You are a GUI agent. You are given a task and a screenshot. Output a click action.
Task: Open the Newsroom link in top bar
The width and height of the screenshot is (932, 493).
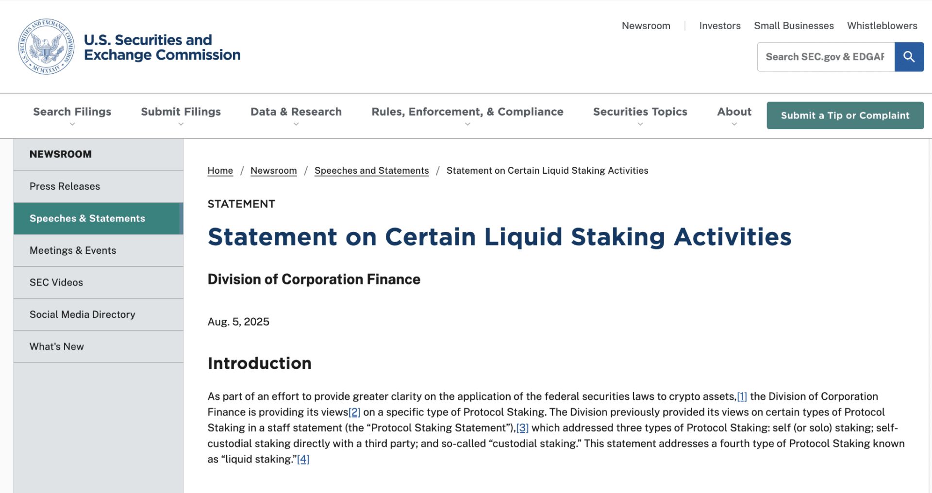tap(646, 26)
